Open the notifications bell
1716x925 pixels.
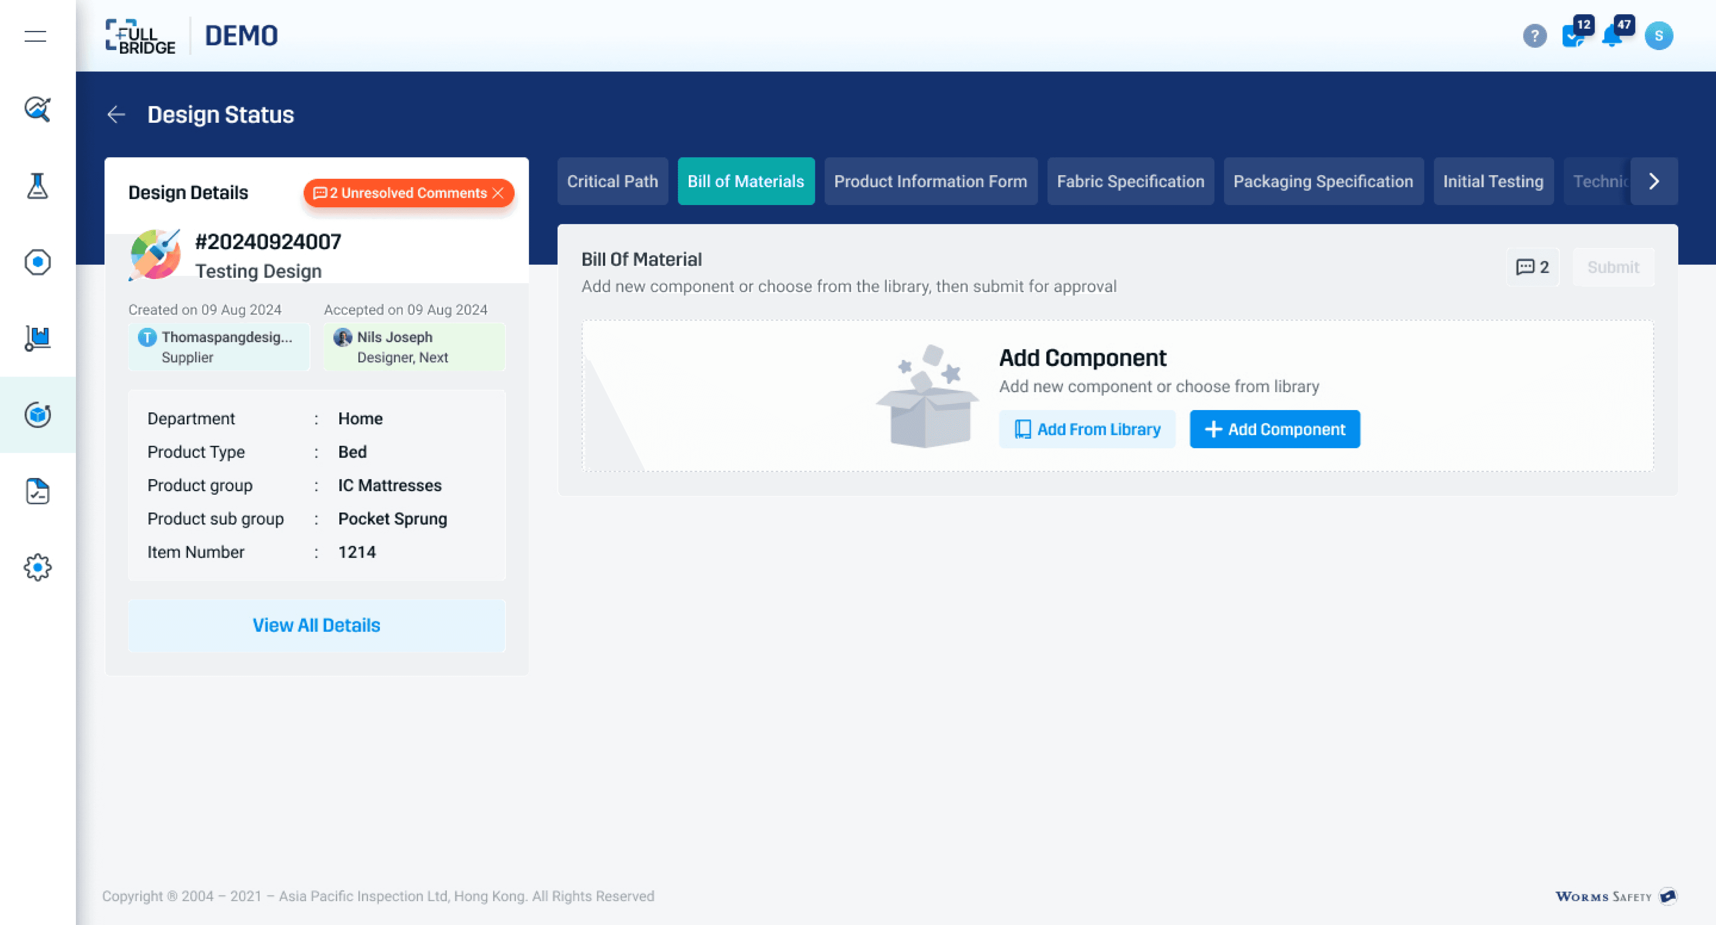(1612, 36)
